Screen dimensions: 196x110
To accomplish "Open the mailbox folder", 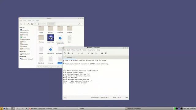I will pos(60,30).
